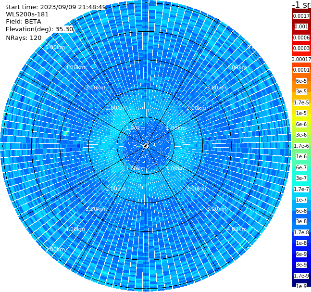Image resolution: width=311 pixels, height=292 pixels.
Task: Select the 1.7e-5 colorbar label
Action: point(301,102)
